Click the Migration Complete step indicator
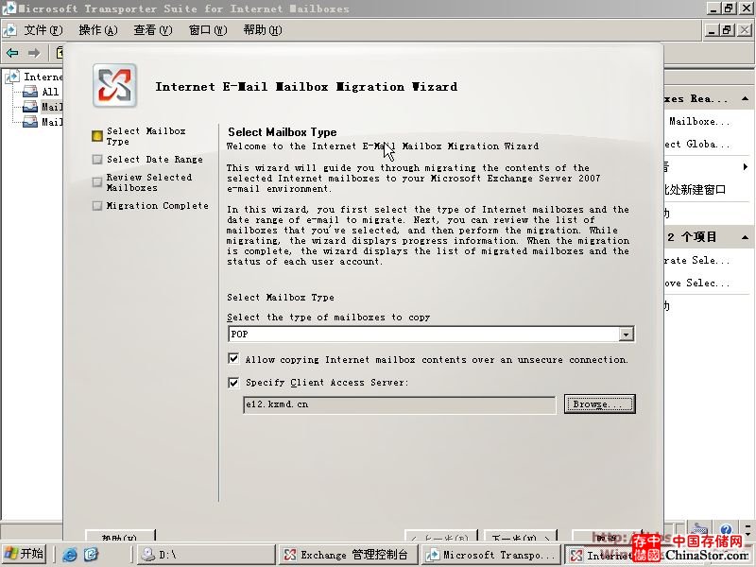 (x=97, y=206)
